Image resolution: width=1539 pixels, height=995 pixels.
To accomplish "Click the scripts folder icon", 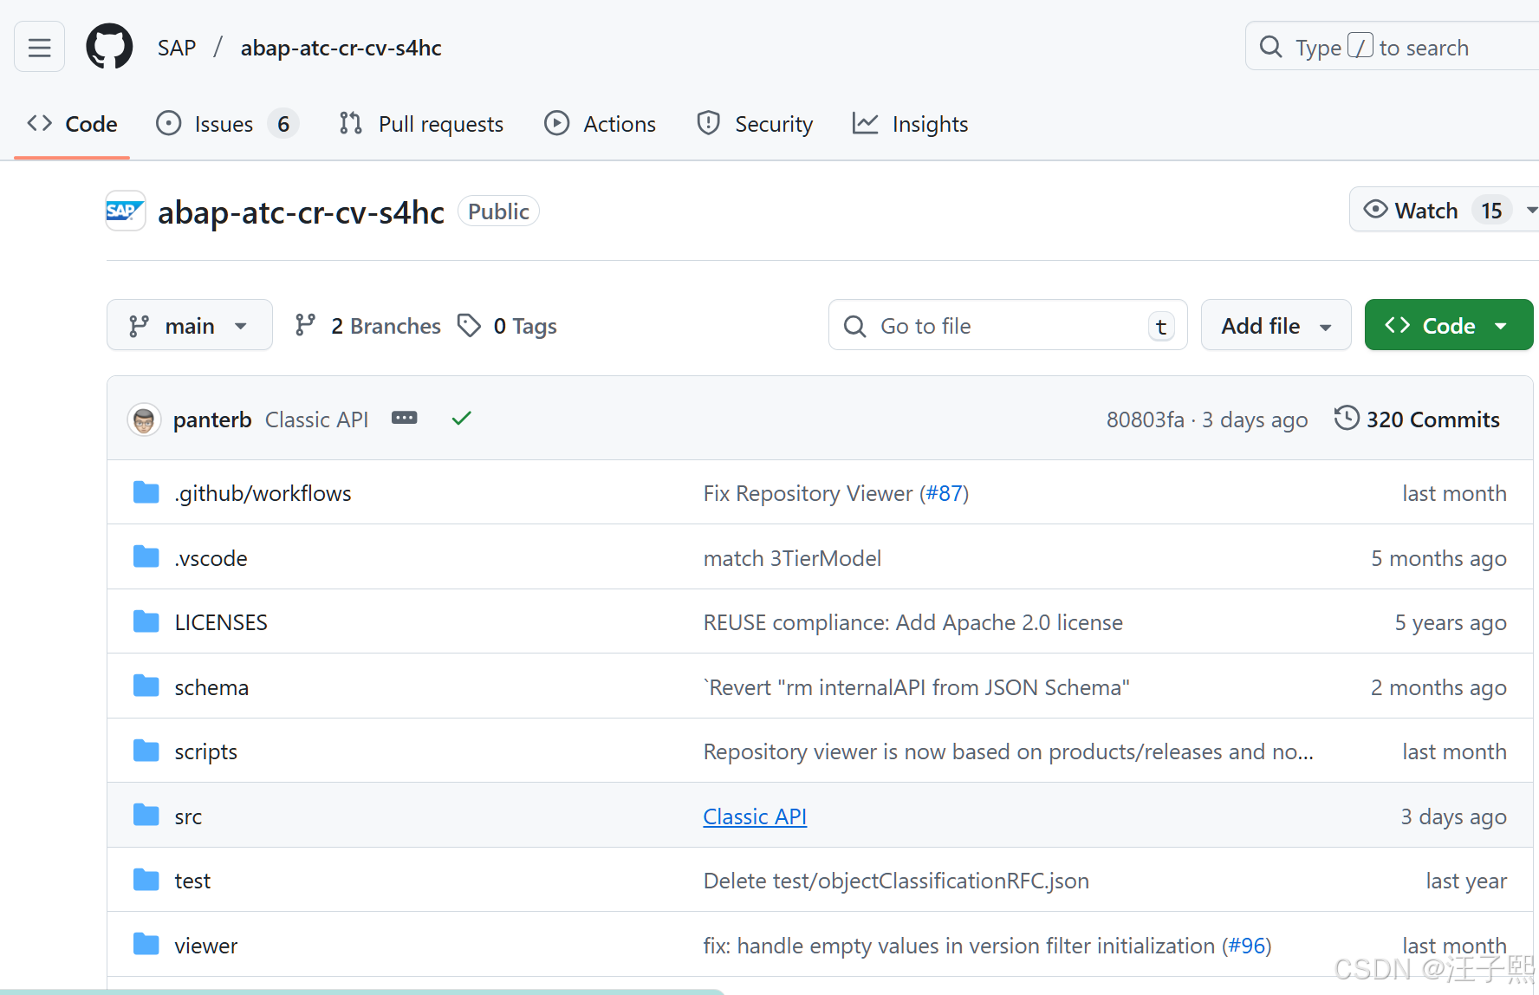I will point(146,751).
